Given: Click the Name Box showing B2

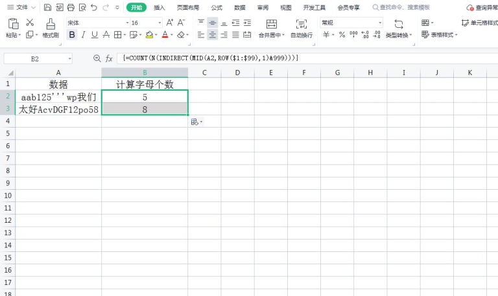Looking at the screenshot, I should click(35, 58).
